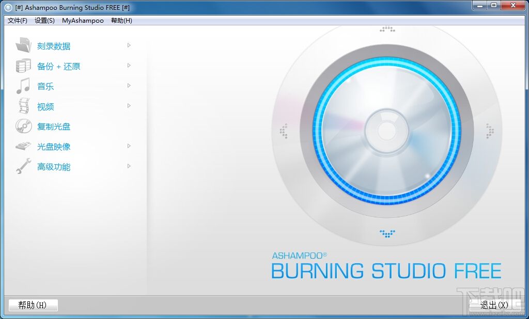This screenshot has height=319, width=529.
Task: Click the wrench icon for 高级功能
Action: click(23, 166)
